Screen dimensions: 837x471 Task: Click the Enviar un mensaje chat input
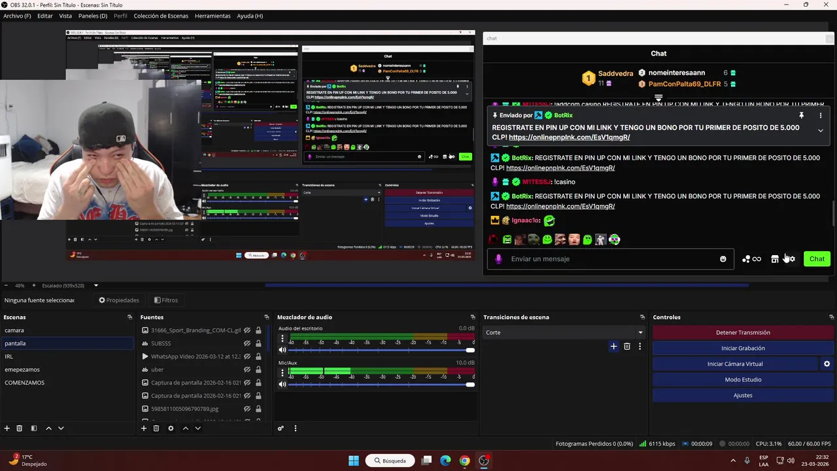[x=610, y=259]
